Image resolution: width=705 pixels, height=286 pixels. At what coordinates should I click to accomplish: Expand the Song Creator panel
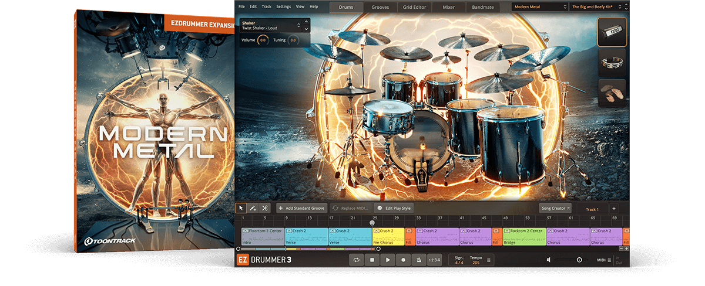click(555, 208)
